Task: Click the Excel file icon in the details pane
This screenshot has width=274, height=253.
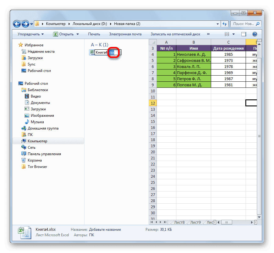Action: coord(24,232)
